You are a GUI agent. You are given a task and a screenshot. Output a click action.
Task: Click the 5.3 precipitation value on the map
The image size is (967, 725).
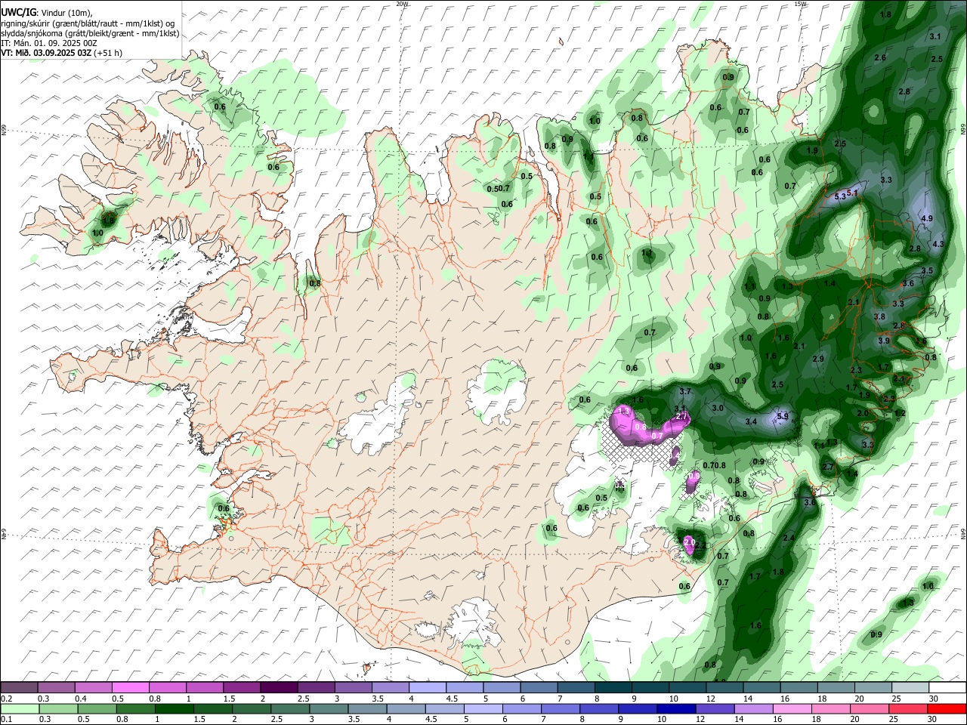tap(840, 196)
